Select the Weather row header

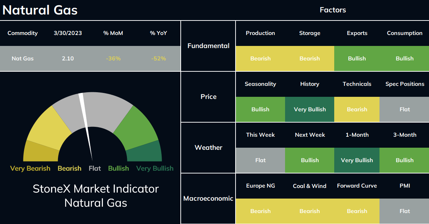click(x=208, y=148)
